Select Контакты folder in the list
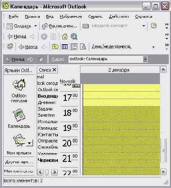 pos(48,134)
